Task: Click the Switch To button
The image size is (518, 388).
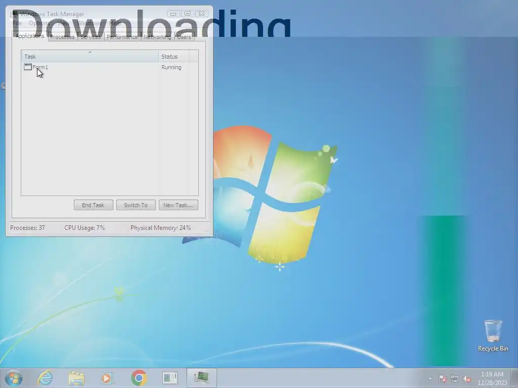Action: (136, 205)
